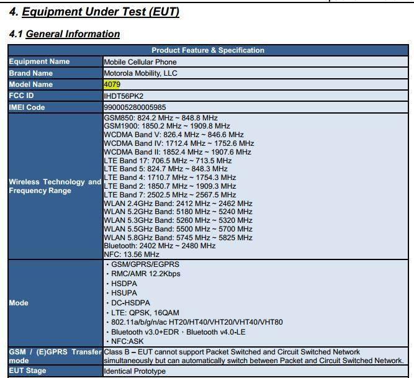Click the 'Wireless Technology and Frequency Range' label
414x378 pixels.
click(55, 186)
